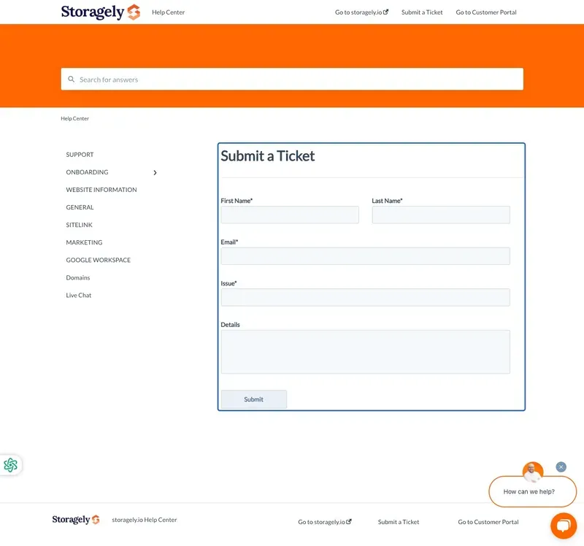This screenshot has height=546, width=584.
Task: Open Live Chat in the sidebar
Action: (x=79, y=295)
